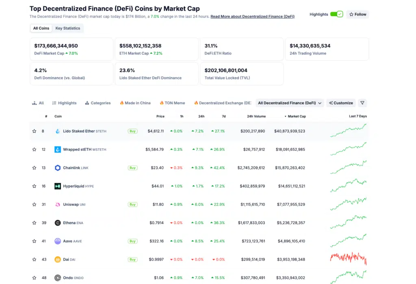
Task: Expand the All Decentralized Finance (DeFi) dropdown
Action: point(290,103)
